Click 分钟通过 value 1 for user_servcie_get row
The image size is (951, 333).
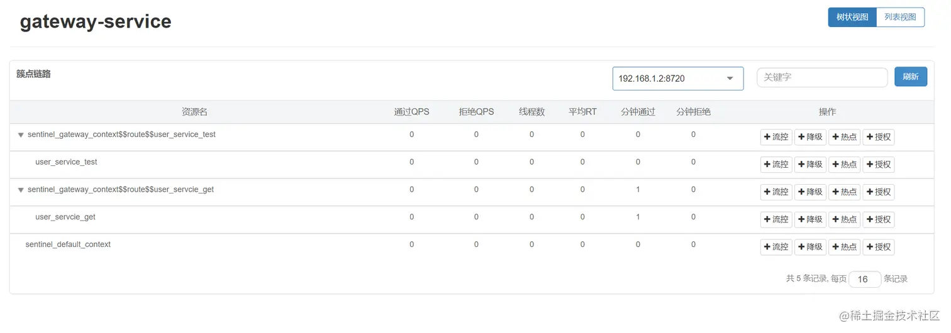[638, 217]
